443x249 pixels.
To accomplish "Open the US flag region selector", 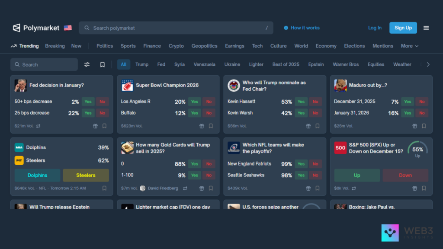I will pos(68,28).
